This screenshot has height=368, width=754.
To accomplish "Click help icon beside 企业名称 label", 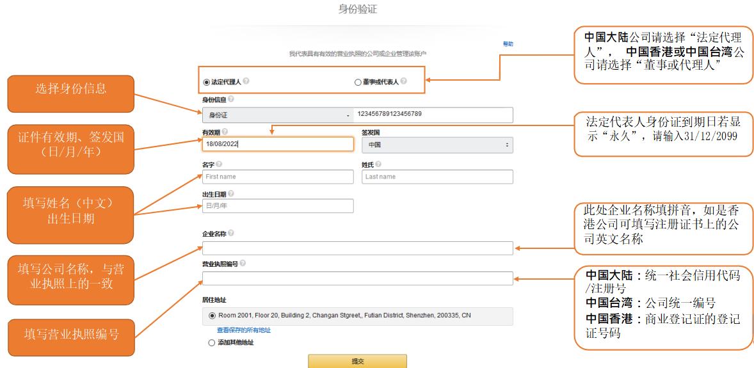I will tap(231, 233).
